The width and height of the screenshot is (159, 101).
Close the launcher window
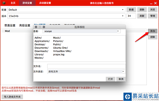click(156, 3)
